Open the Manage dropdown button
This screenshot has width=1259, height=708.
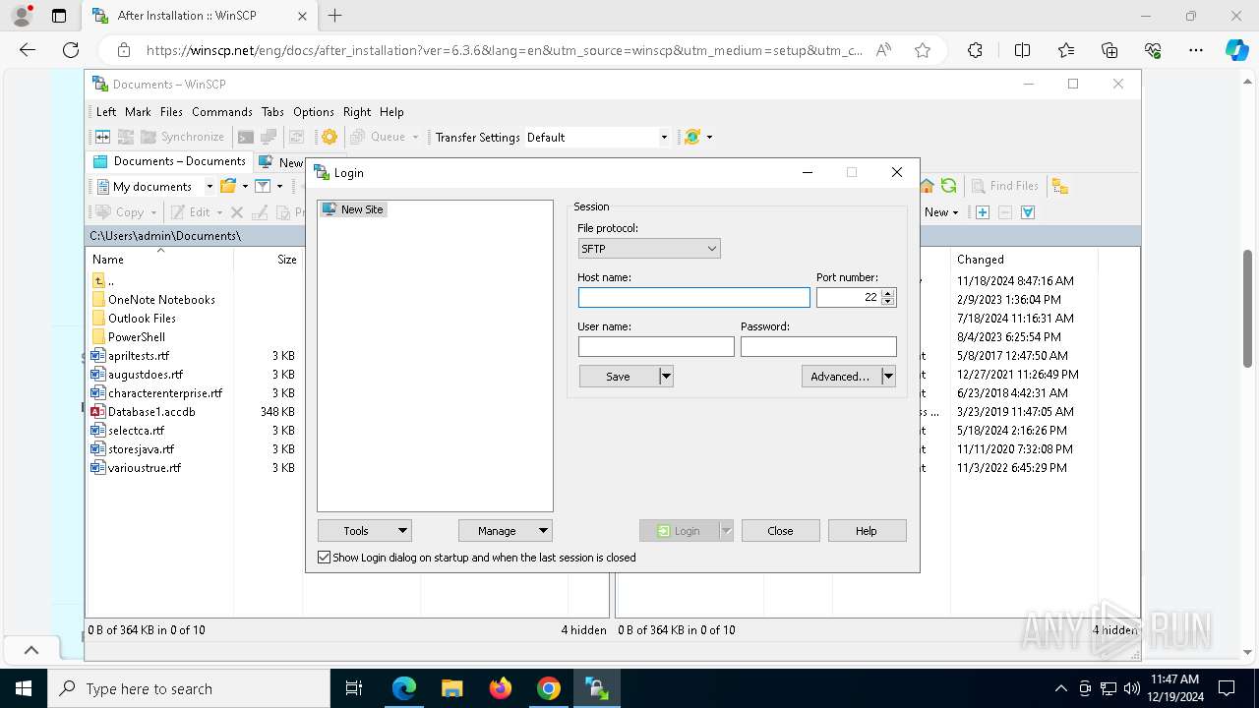coord(506,531)
